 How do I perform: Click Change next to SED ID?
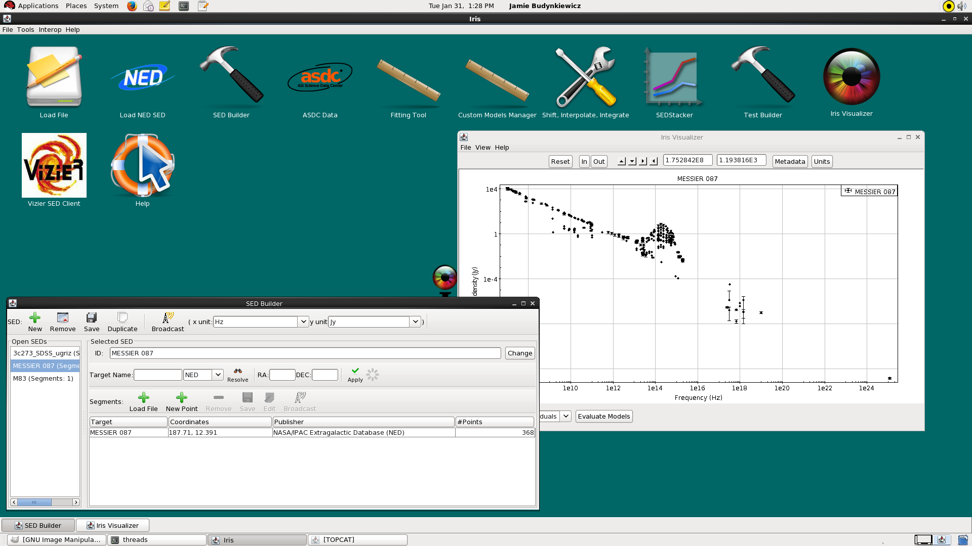point(520,353)
